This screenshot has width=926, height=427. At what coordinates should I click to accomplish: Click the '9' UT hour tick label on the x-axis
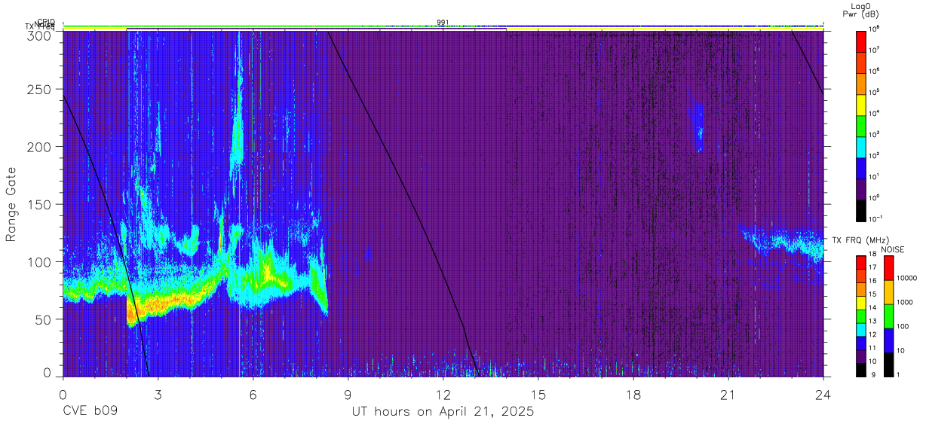[x=348, y=395]
